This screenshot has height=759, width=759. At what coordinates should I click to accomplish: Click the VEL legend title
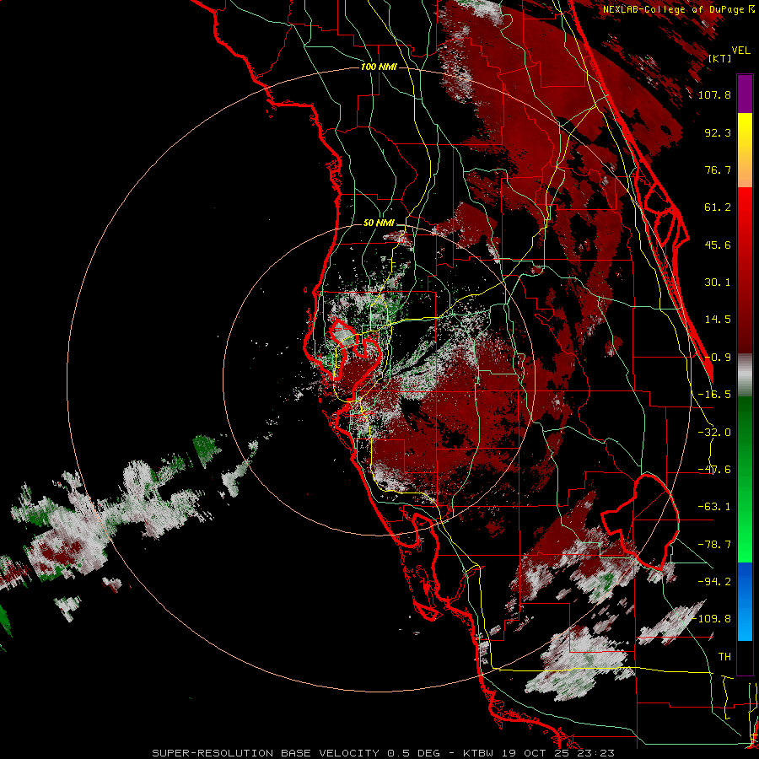(x=741, y=51)
